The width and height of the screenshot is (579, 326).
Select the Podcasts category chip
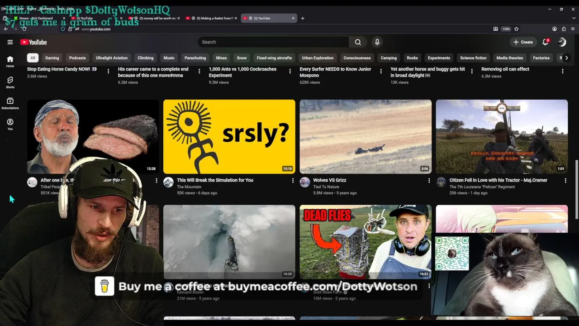pos(77,58)
